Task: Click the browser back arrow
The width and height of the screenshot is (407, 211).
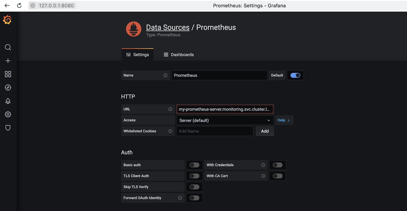Action: (7, 6)
